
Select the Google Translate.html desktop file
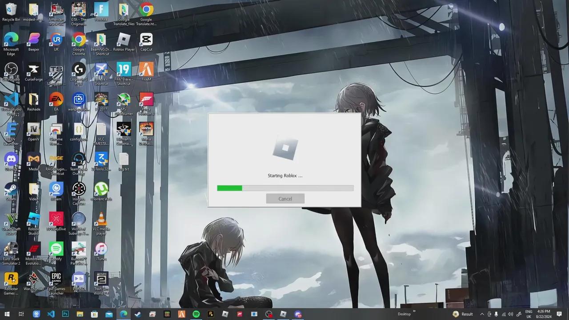146,15
